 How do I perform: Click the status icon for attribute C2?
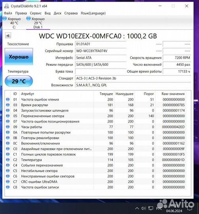[x=8, y=160]
